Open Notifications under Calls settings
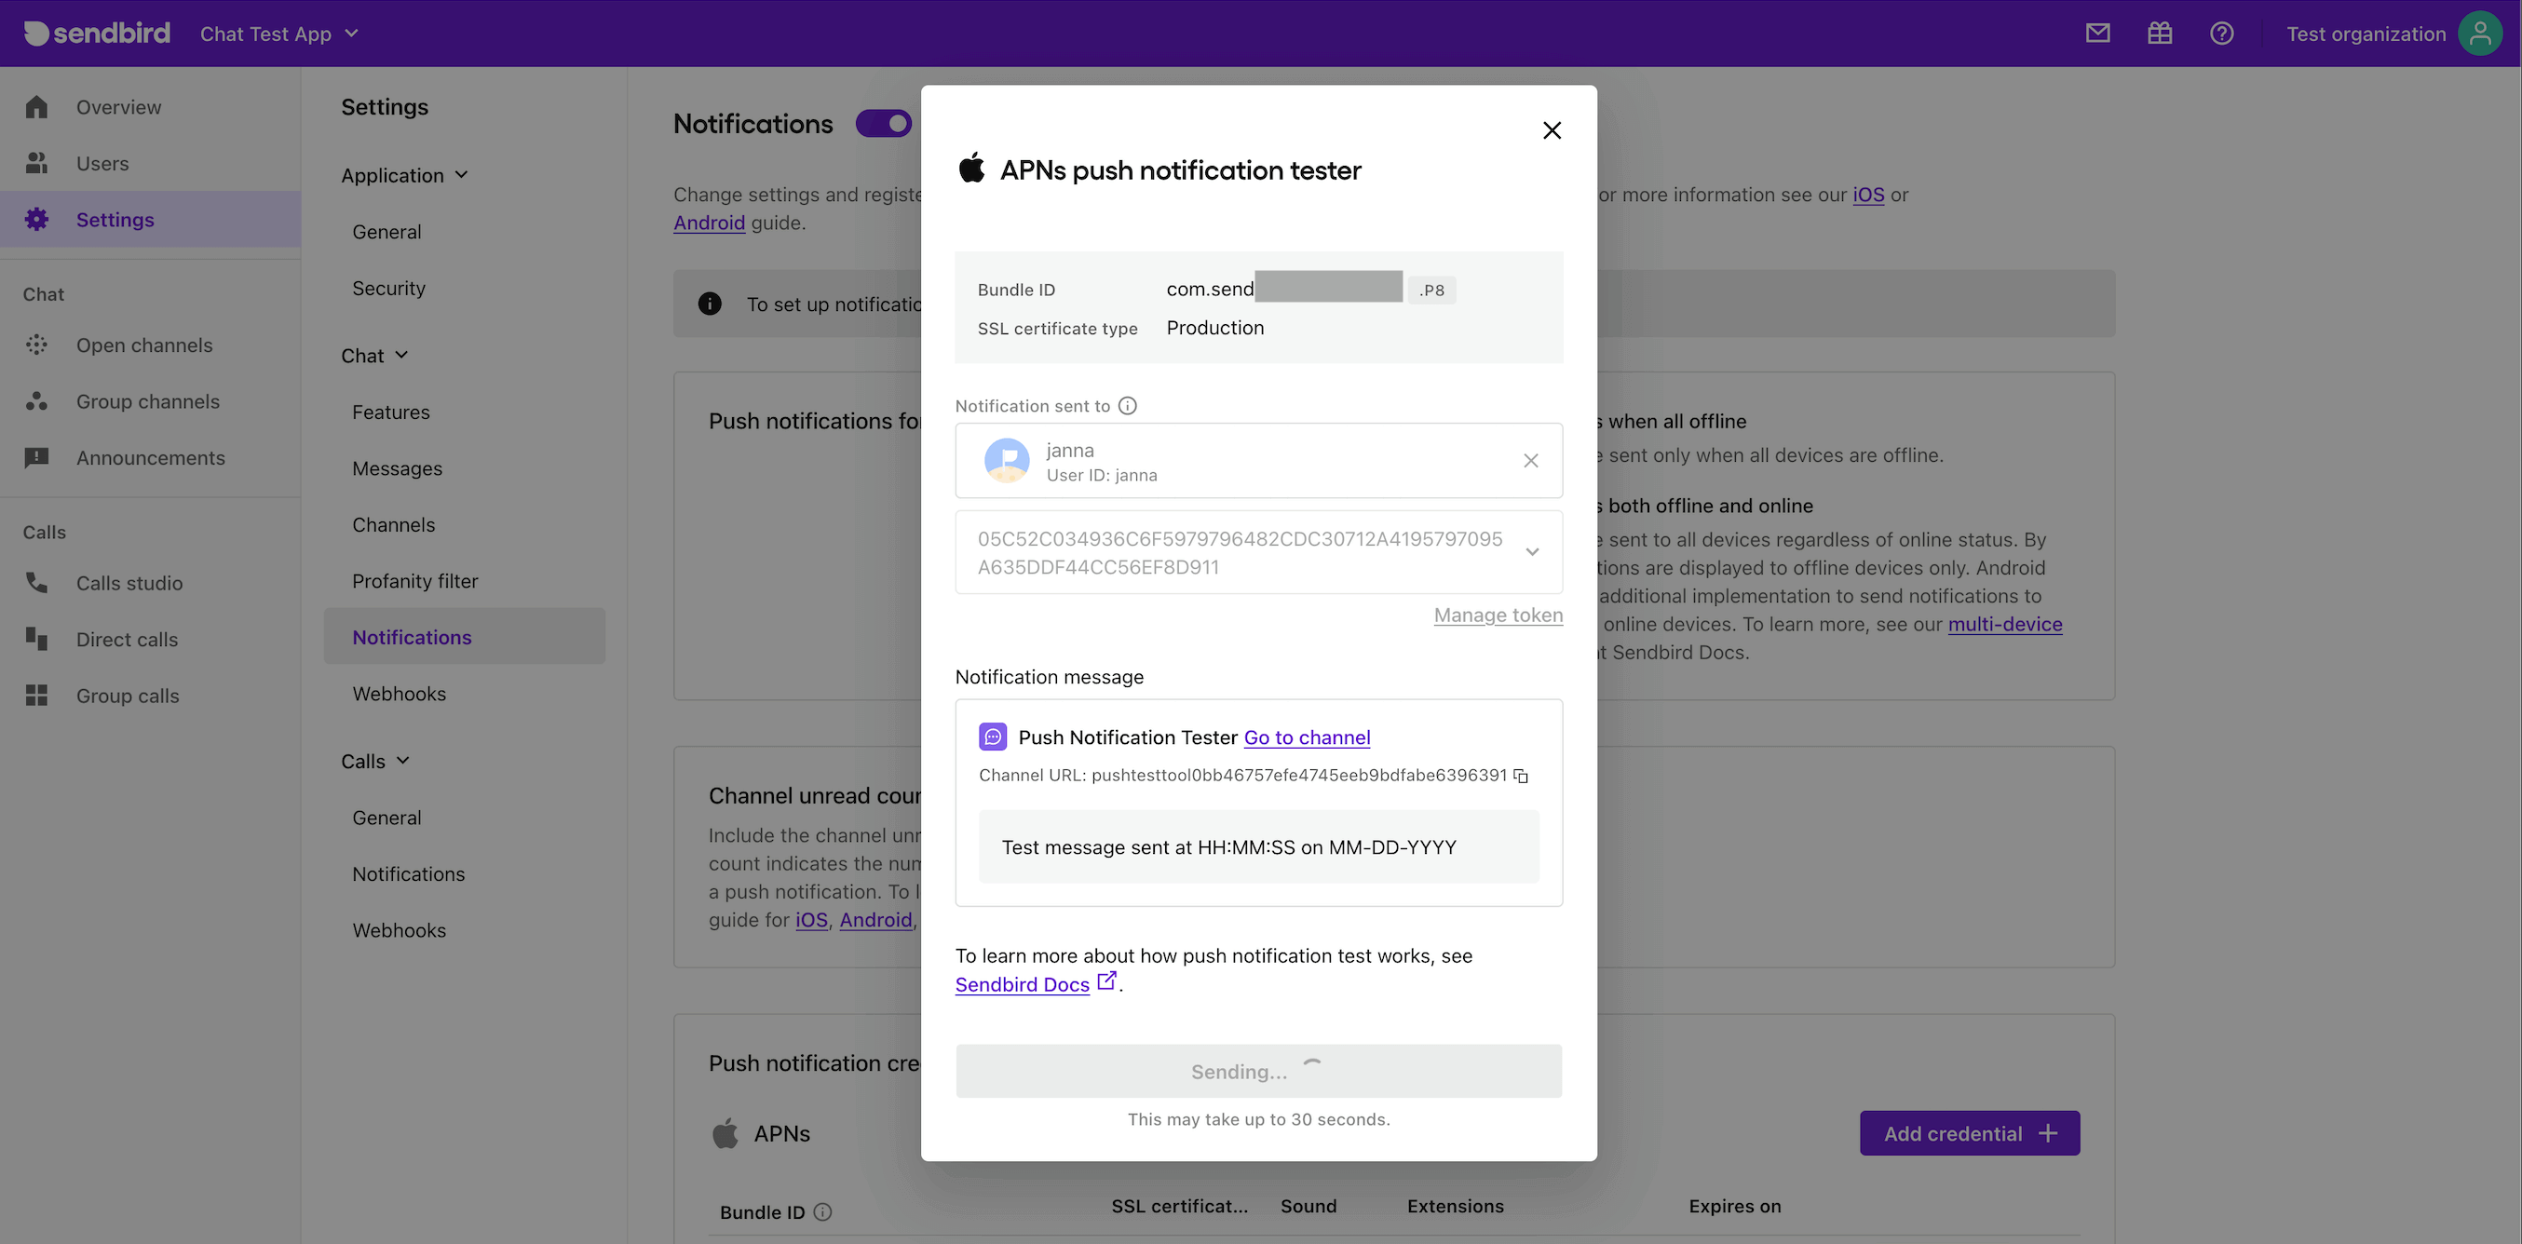 coord(408,873)
